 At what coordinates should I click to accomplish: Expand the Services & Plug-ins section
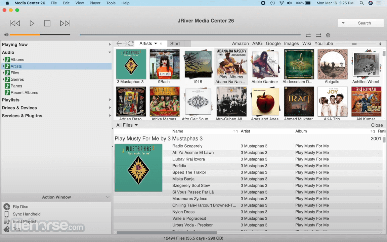[x=110, y=116]
